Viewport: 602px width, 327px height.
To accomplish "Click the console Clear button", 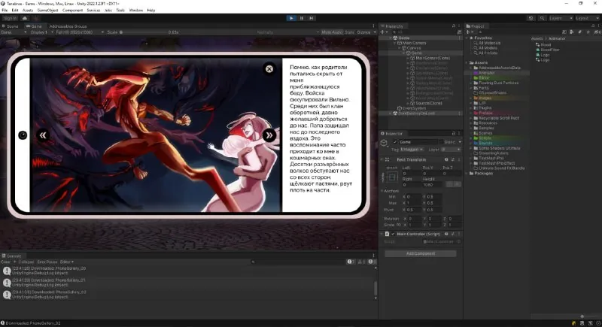I will pos(5,262).
